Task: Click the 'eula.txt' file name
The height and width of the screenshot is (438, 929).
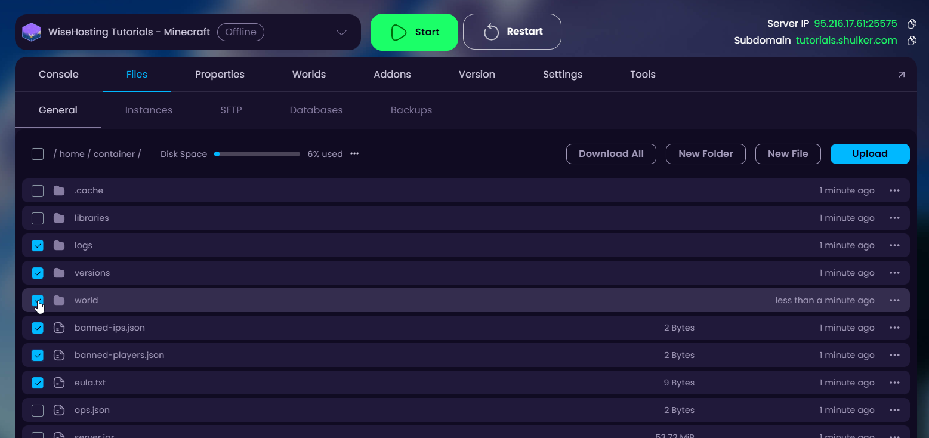Action: pos(90,383)
